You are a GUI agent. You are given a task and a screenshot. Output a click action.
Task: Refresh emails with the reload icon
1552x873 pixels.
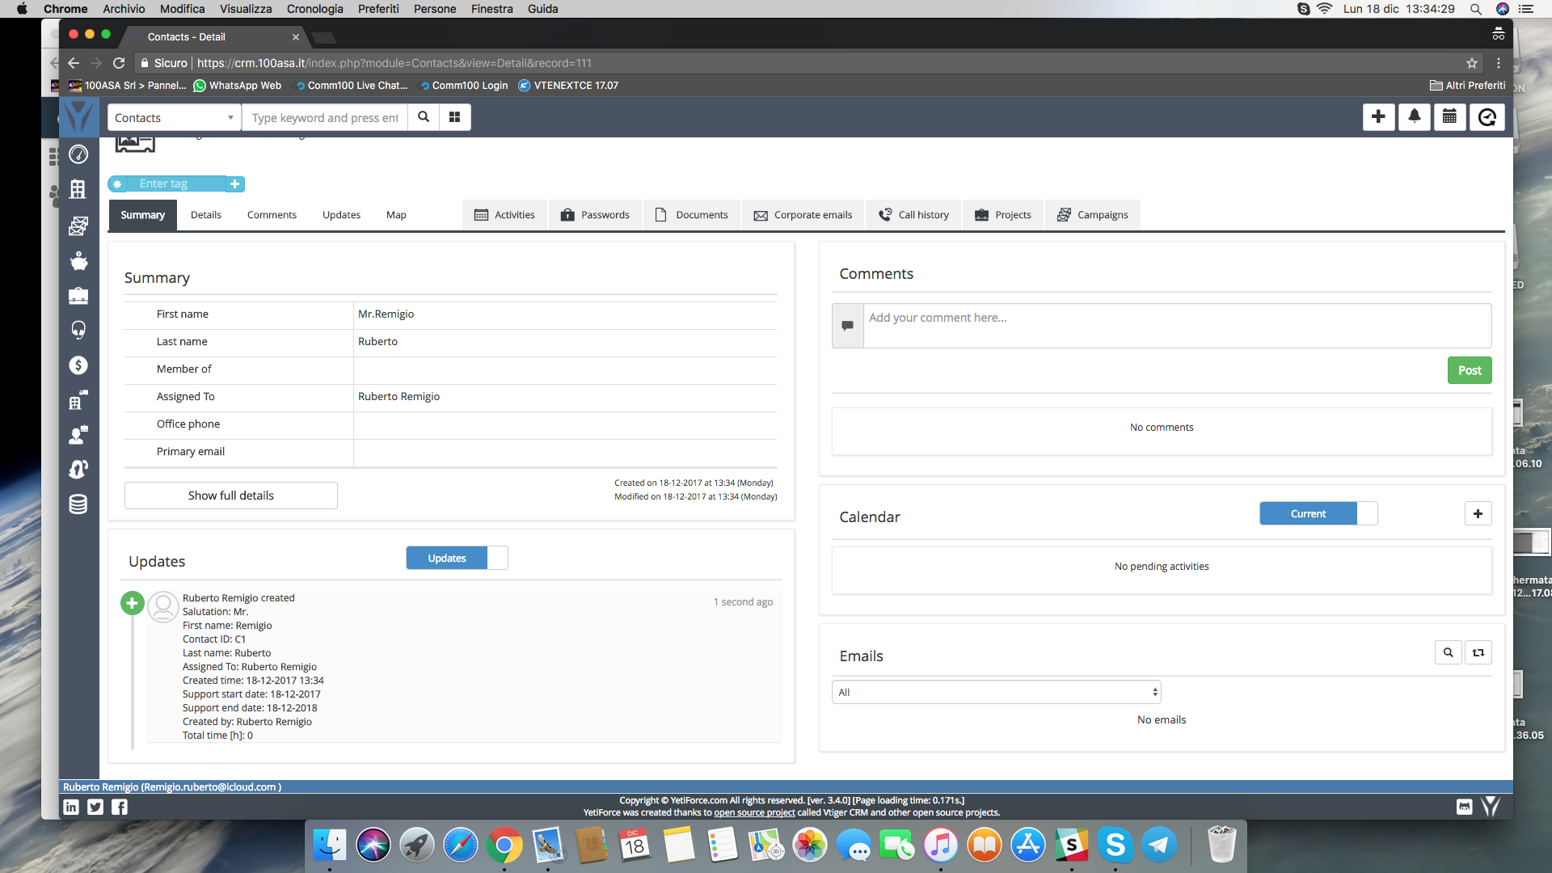coord(1478,652)
